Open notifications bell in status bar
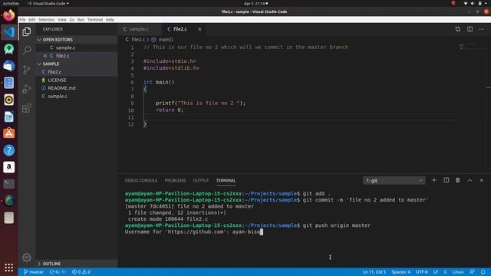The width and height of the screenshot is (491, 276). pyautogui.click(x=483, y=272)
